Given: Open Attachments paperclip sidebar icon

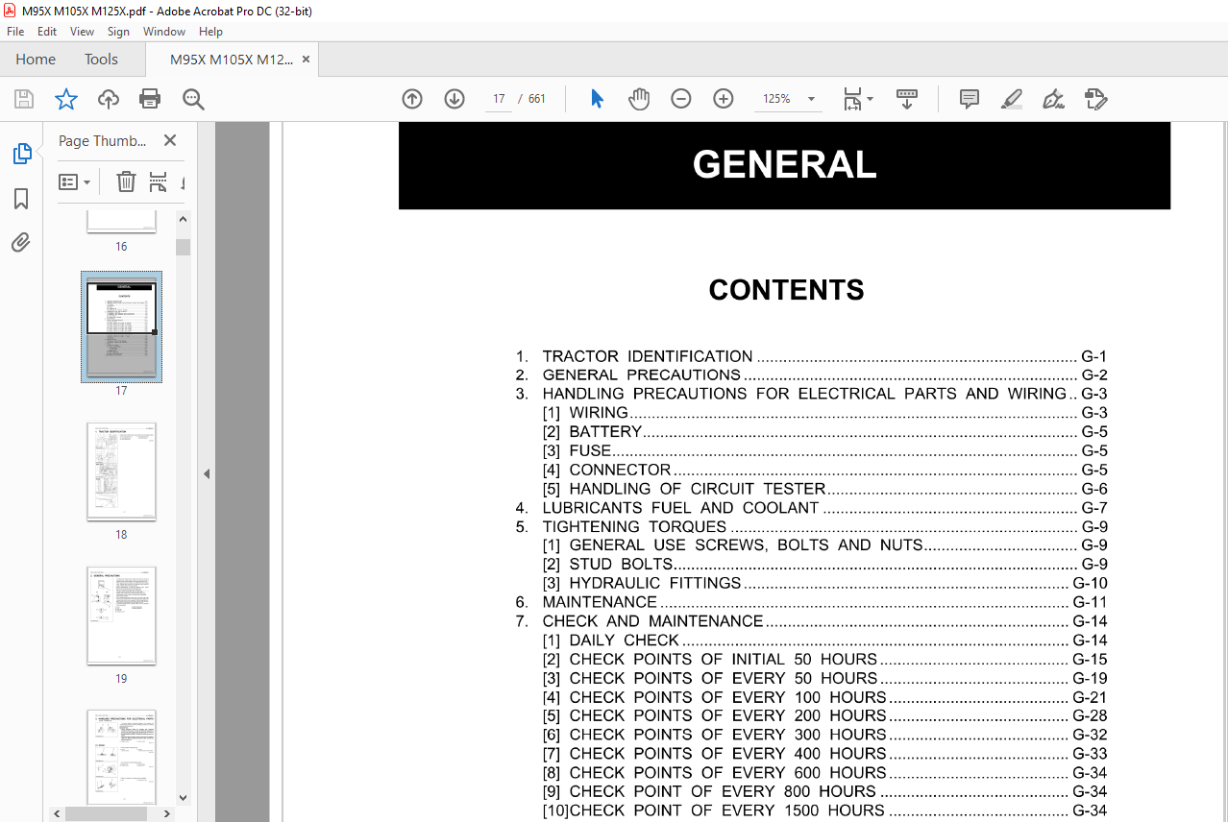Looking at the screenshot, I should click(21, 242).
